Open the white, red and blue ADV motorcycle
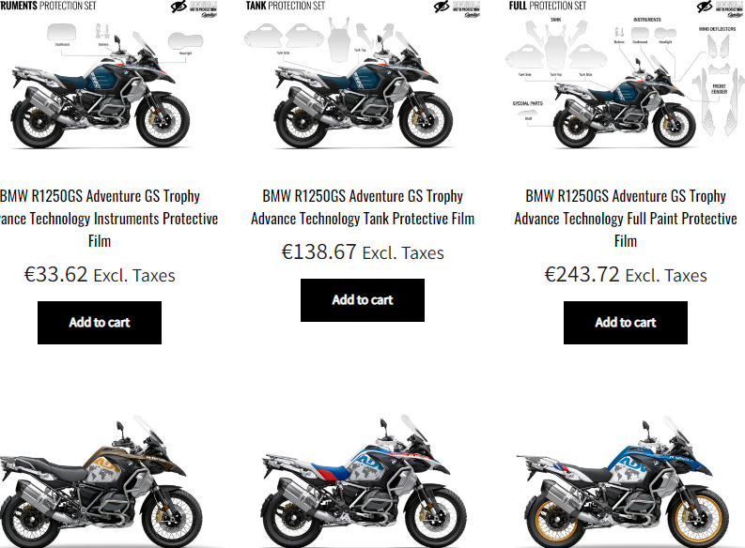Viewport: 745px width, 548px height. click(x=364, y=480)
